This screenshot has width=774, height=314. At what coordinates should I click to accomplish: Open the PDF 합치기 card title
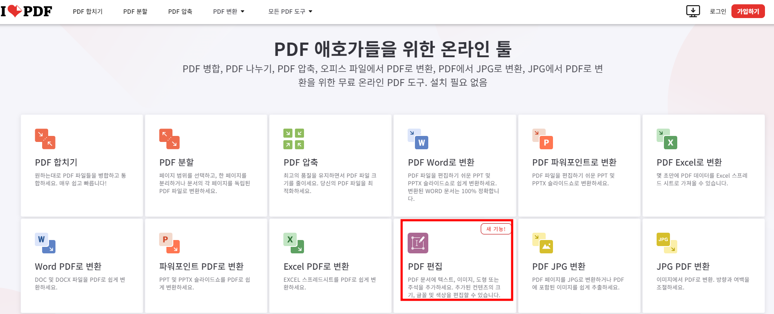click(56, 162)
